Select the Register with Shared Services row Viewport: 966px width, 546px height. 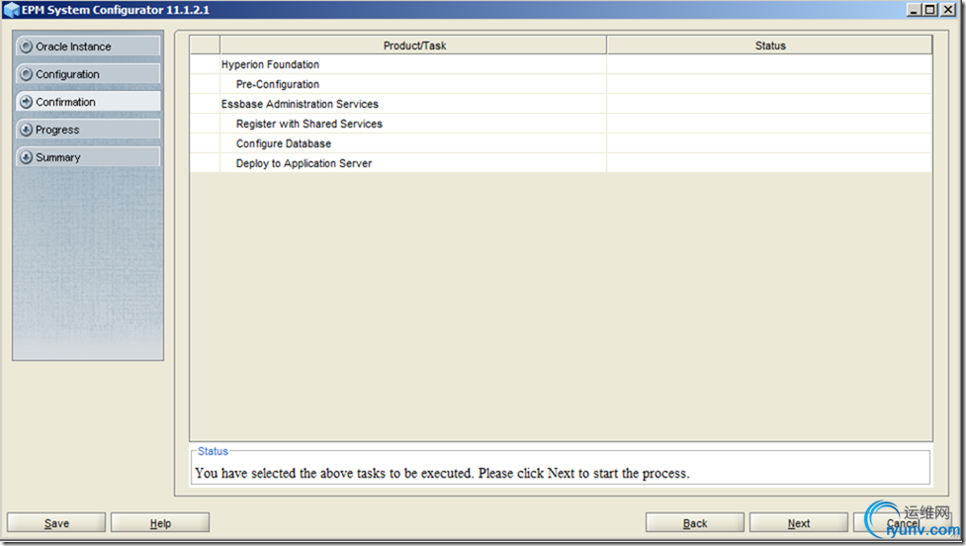pyautogui.click(x=561, y=124)
